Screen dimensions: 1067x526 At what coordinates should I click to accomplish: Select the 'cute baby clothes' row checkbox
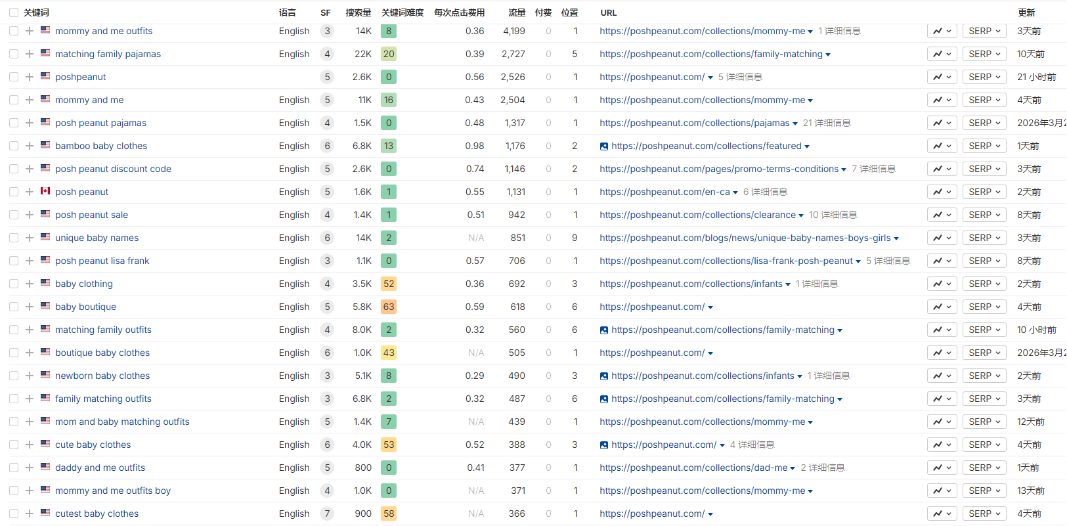tap(14, 445)
